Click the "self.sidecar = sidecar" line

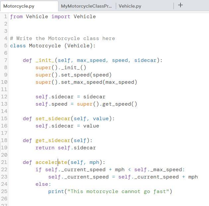70,97
